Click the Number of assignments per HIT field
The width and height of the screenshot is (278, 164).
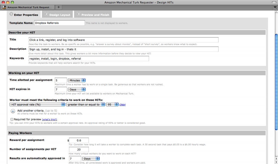click(79, 150)
